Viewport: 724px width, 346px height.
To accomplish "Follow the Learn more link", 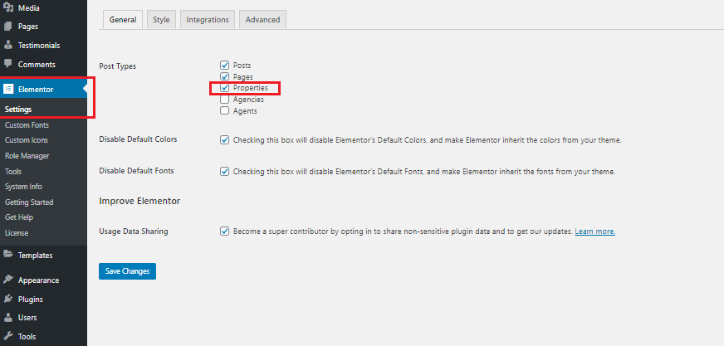I will [x=594, y=231].
